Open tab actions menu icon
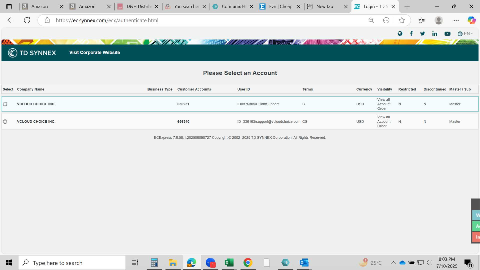 pos(9,6)
